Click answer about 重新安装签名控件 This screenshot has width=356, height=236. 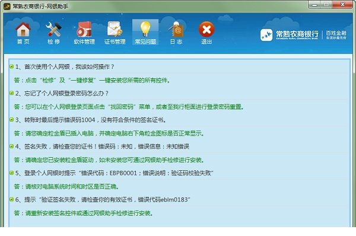(x=84, y=213)
